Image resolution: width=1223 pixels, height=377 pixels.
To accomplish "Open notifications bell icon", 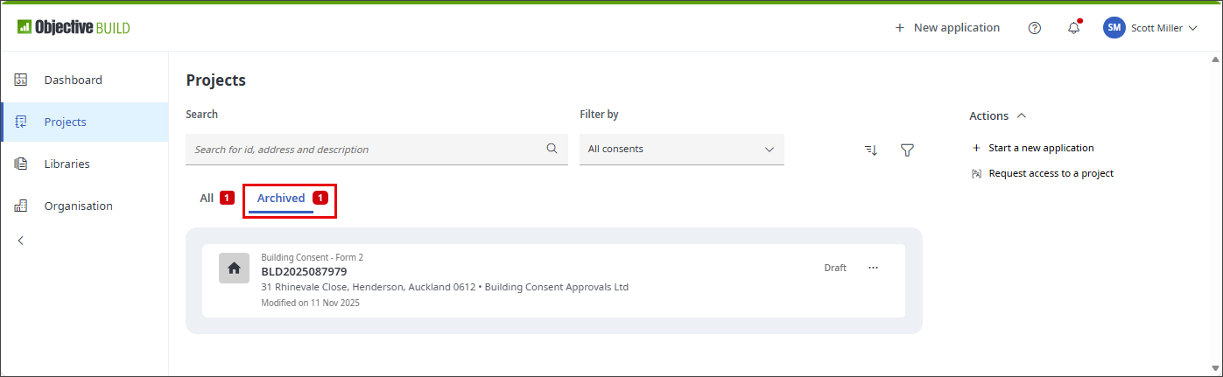I will (x=1073, y=28).
